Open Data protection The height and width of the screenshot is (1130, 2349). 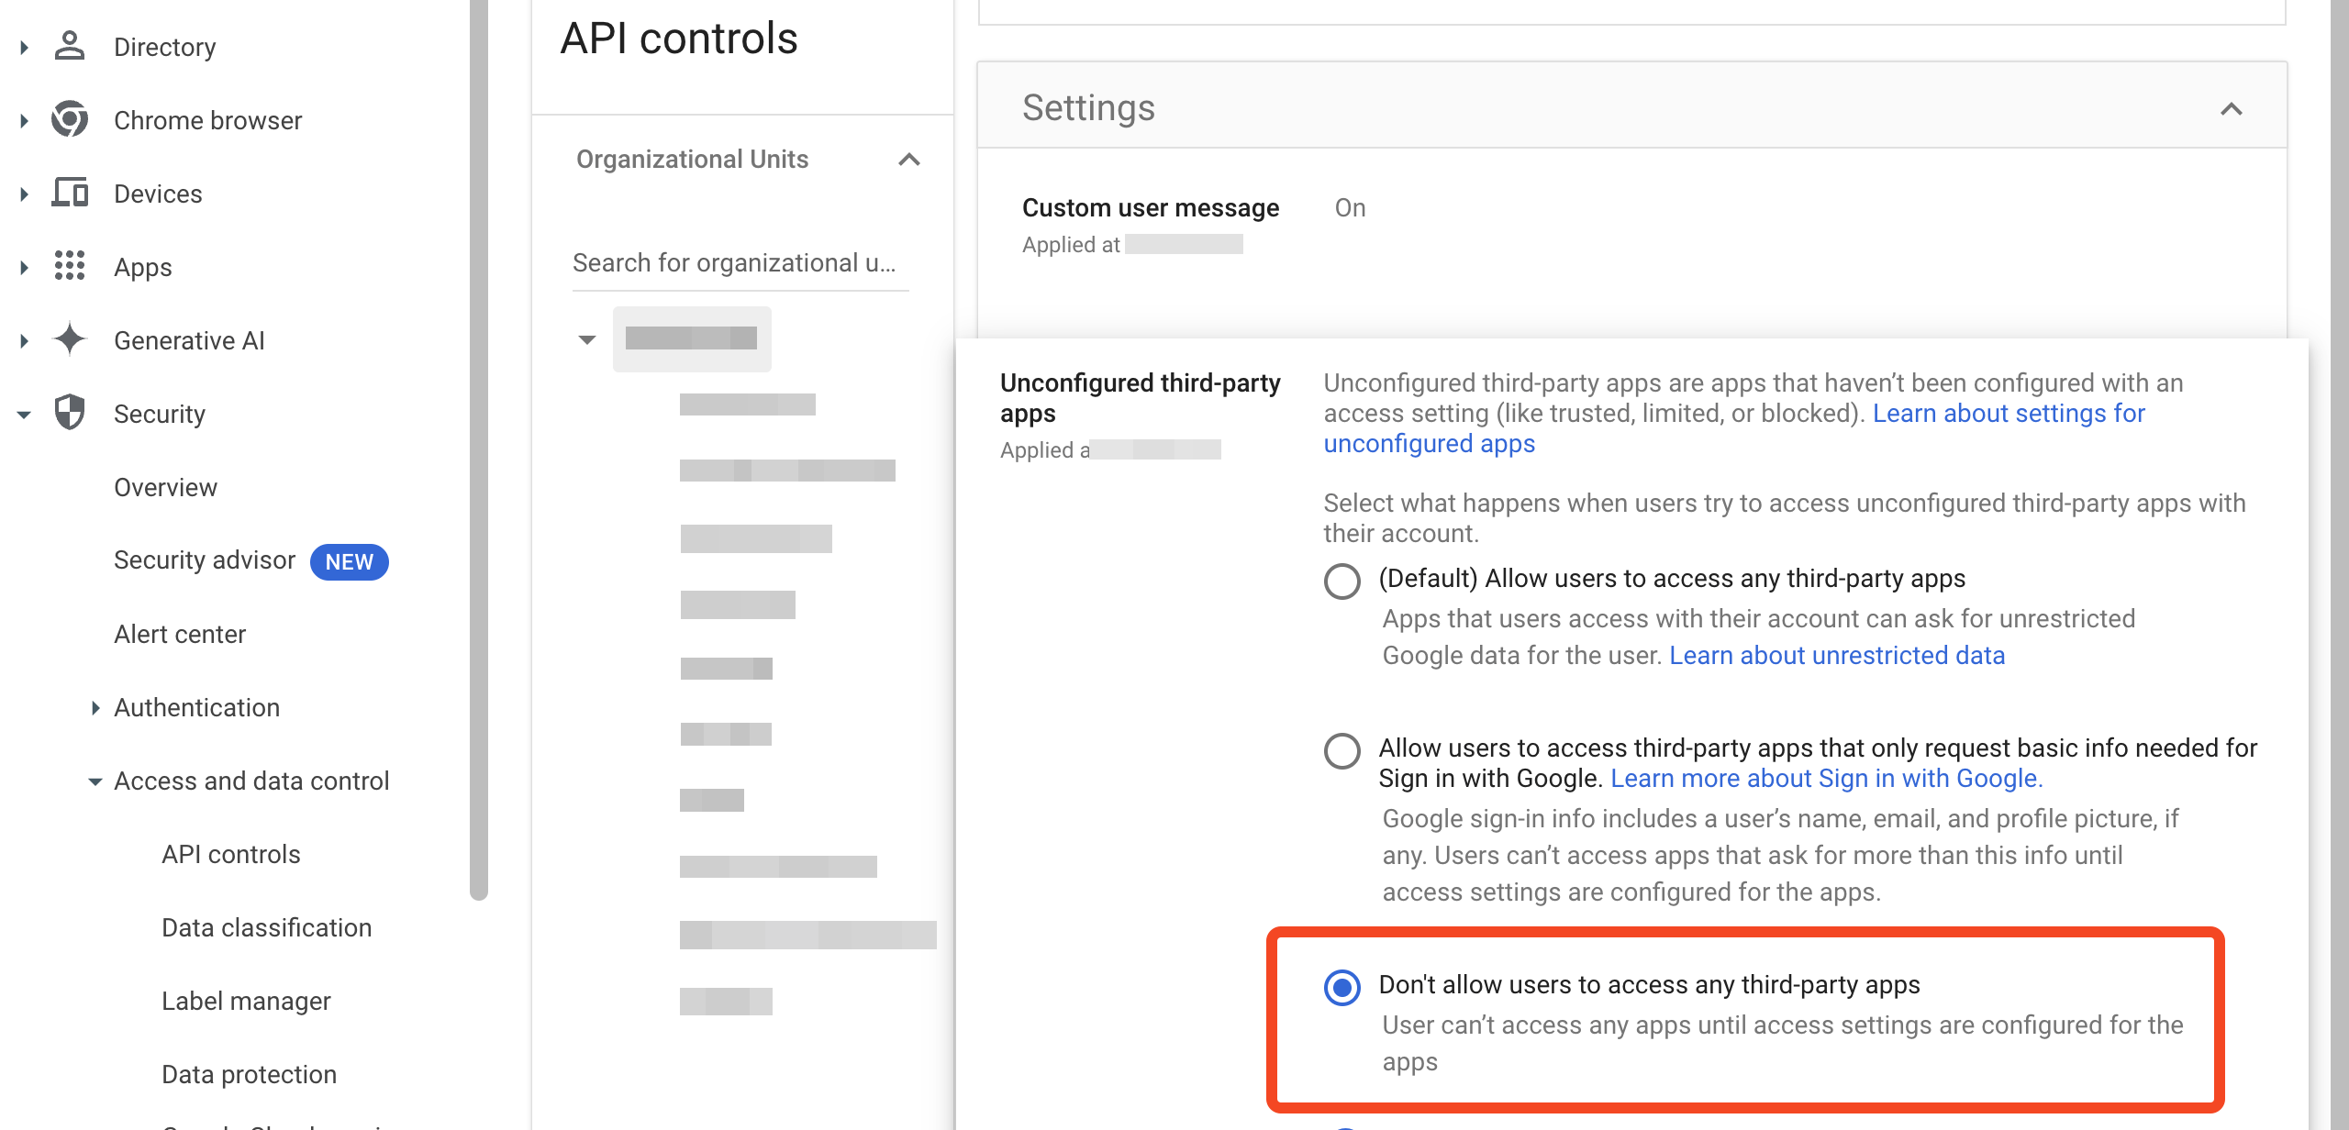click(x=250, y=1074)
